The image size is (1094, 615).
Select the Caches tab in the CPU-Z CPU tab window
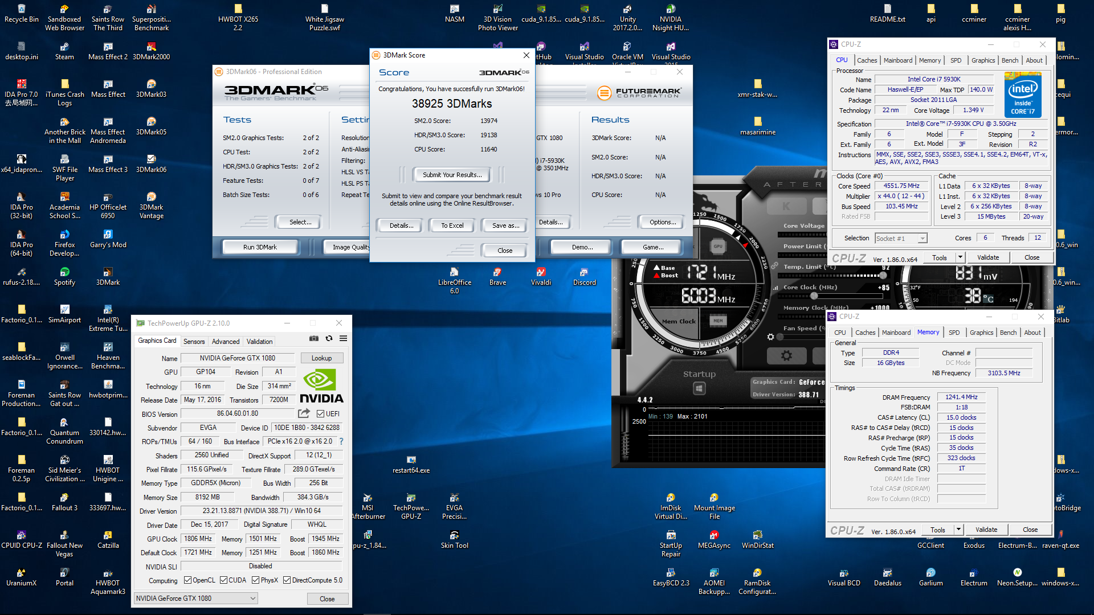point(867,60)
